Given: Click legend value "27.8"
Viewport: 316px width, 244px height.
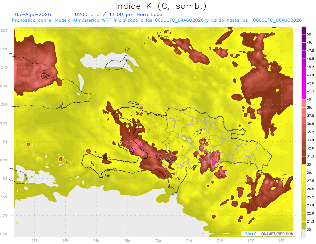Looking at the screenshot, I should (x=310, y=181).
